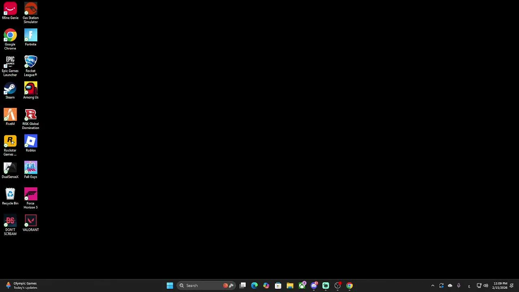Open the network tray icon
Image resolution: width=519 pixels, height=292 pixels.
pyautogui.click(x=479, y=286)
